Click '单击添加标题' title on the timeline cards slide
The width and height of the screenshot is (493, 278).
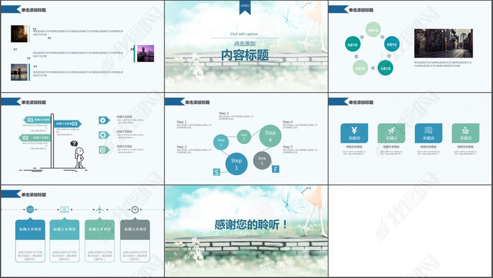[33, 195]
